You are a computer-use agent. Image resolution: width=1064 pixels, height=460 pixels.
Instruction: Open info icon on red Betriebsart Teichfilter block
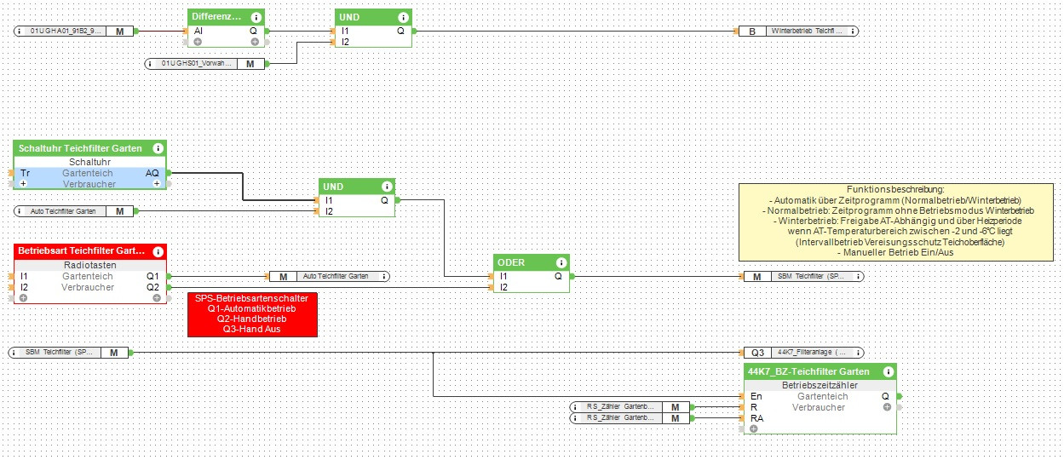158,251
